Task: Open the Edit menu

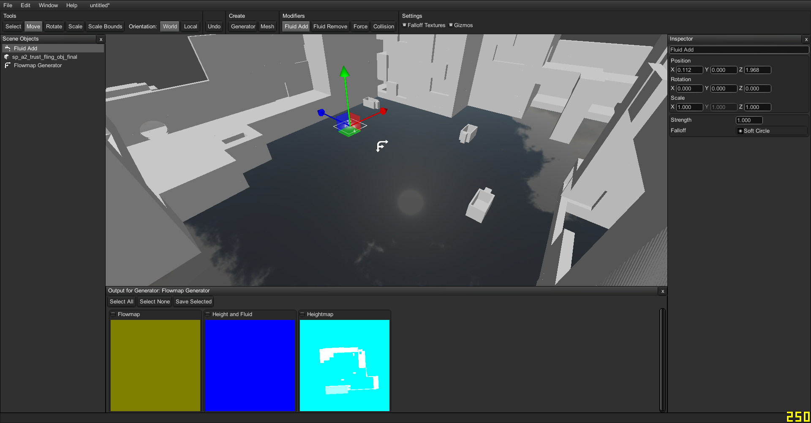Action: [25, 5]
